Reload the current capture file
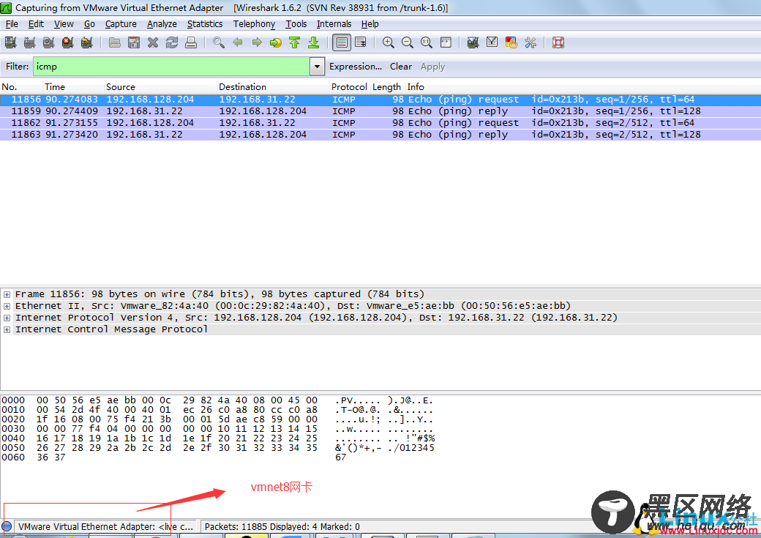 (172, 42)
